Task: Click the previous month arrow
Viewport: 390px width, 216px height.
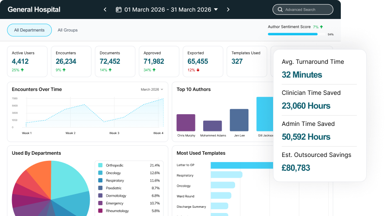Action: 105,9
